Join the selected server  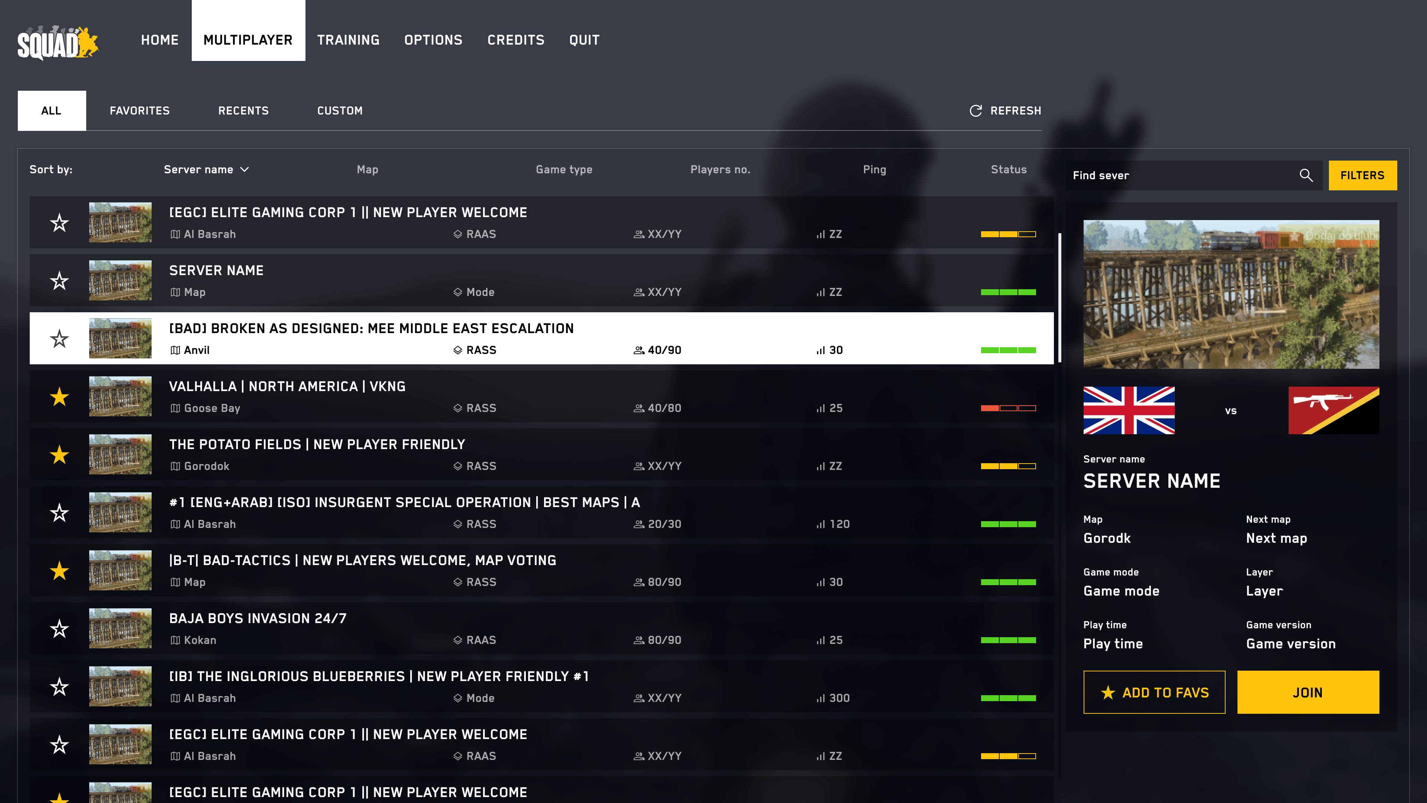[1308, 692]
